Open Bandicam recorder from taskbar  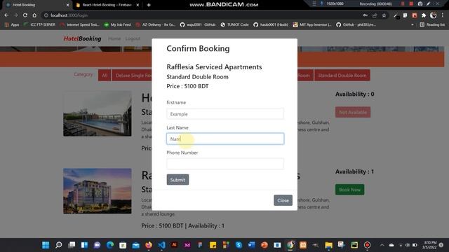pos(367,245)
